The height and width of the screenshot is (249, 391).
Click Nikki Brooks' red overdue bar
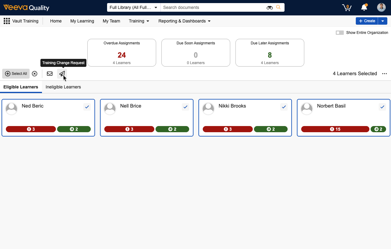coord(227,129)
